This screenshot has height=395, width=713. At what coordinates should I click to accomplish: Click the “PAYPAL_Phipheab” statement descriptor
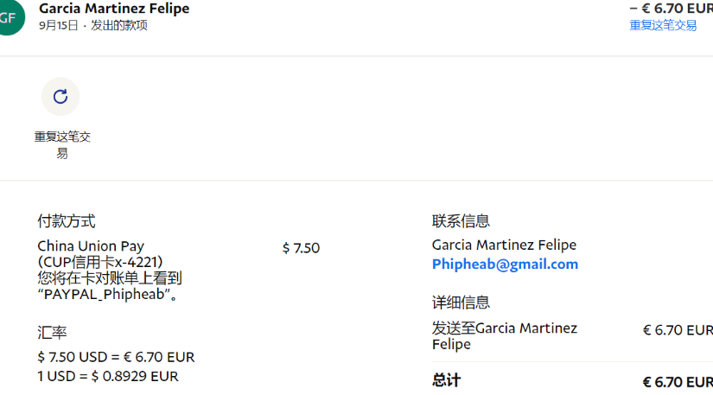click(x=109, y=294)
